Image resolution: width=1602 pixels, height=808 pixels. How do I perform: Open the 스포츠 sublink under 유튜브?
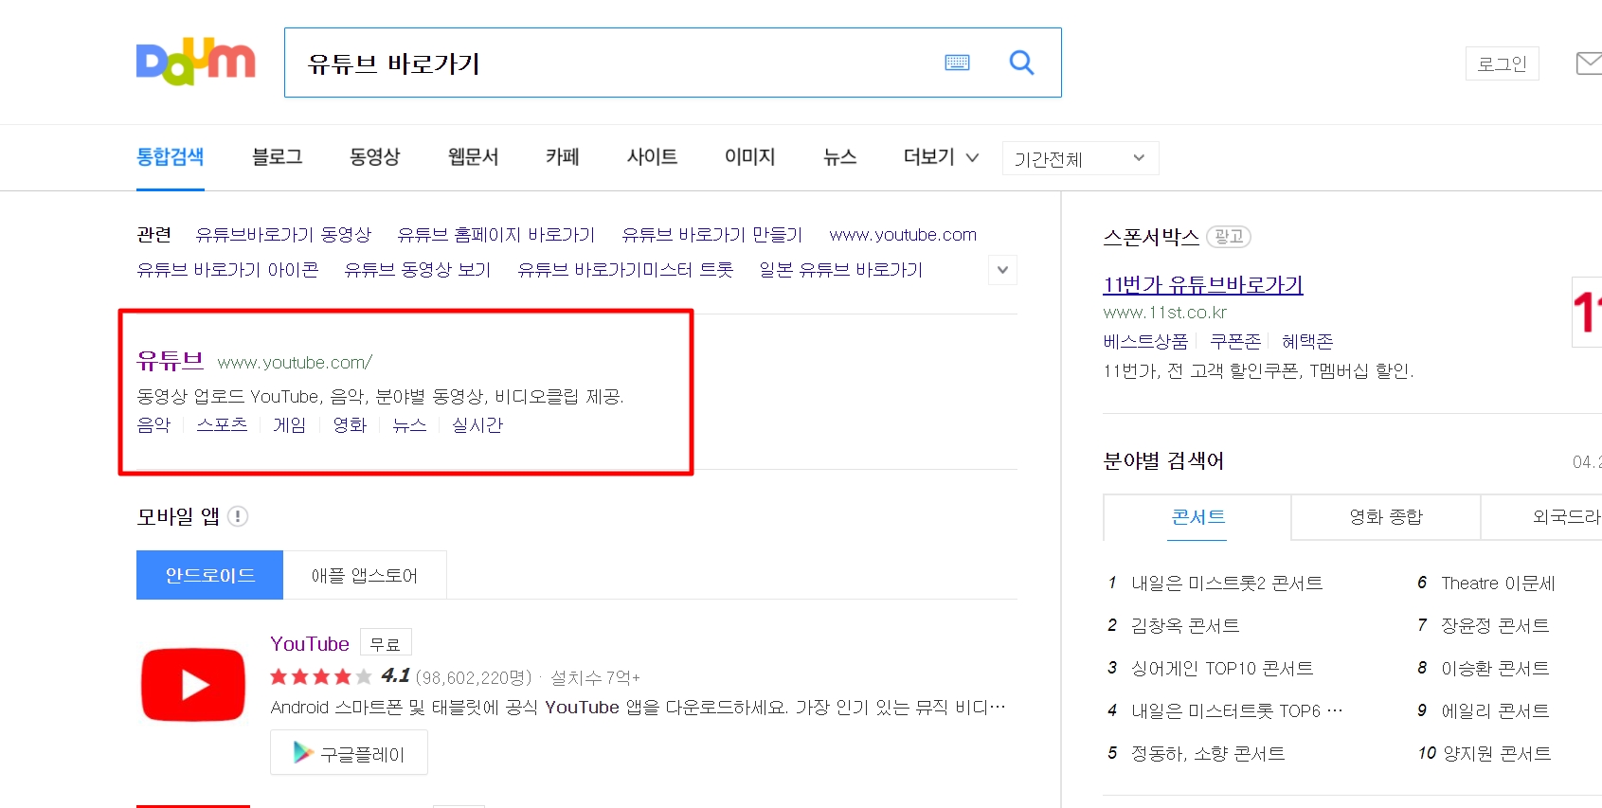pyautogui.click(x=222, y=425)
